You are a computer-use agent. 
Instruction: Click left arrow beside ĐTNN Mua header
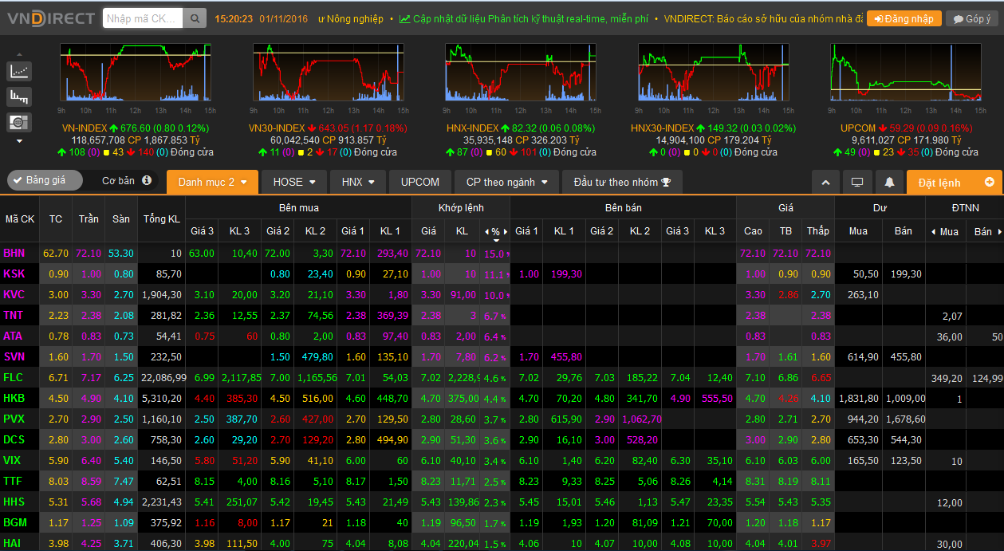pyautogui.click(x=934, y=231)
